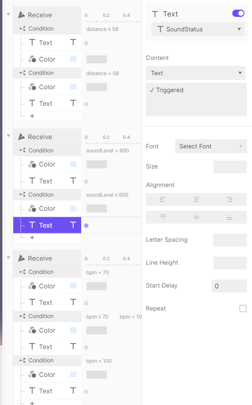Select the bpm > 100 condition row
The height and width of the screenshot is (405, 252).
coord(41,360)
